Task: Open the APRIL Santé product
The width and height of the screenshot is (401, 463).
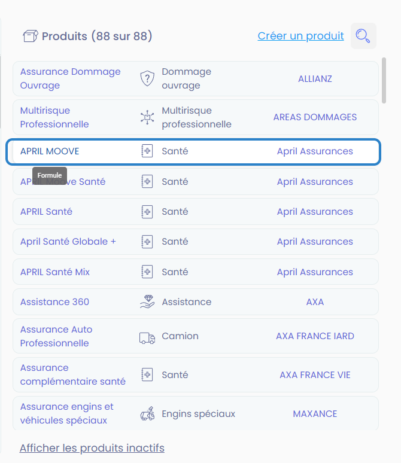Action: [47, 212]
